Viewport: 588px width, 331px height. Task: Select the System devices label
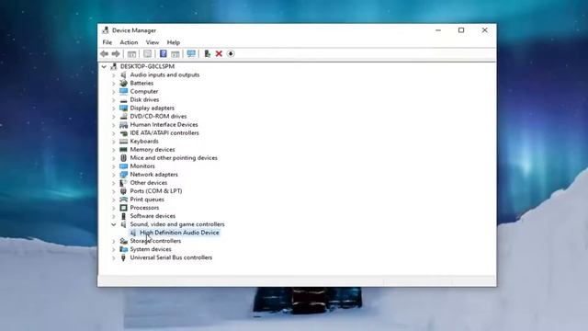151,249
